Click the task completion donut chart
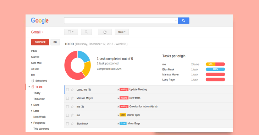 78,65
